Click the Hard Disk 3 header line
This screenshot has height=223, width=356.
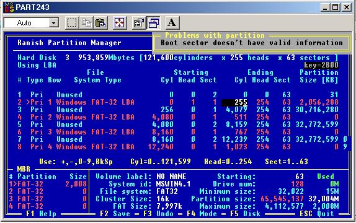tap(178, 58)
